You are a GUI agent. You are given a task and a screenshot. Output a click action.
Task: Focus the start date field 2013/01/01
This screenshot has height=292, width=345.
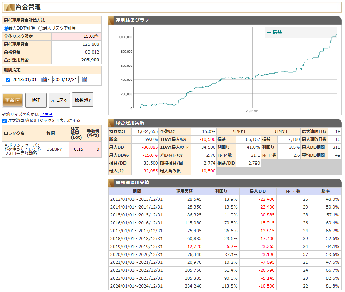click(x=25, y=80)
